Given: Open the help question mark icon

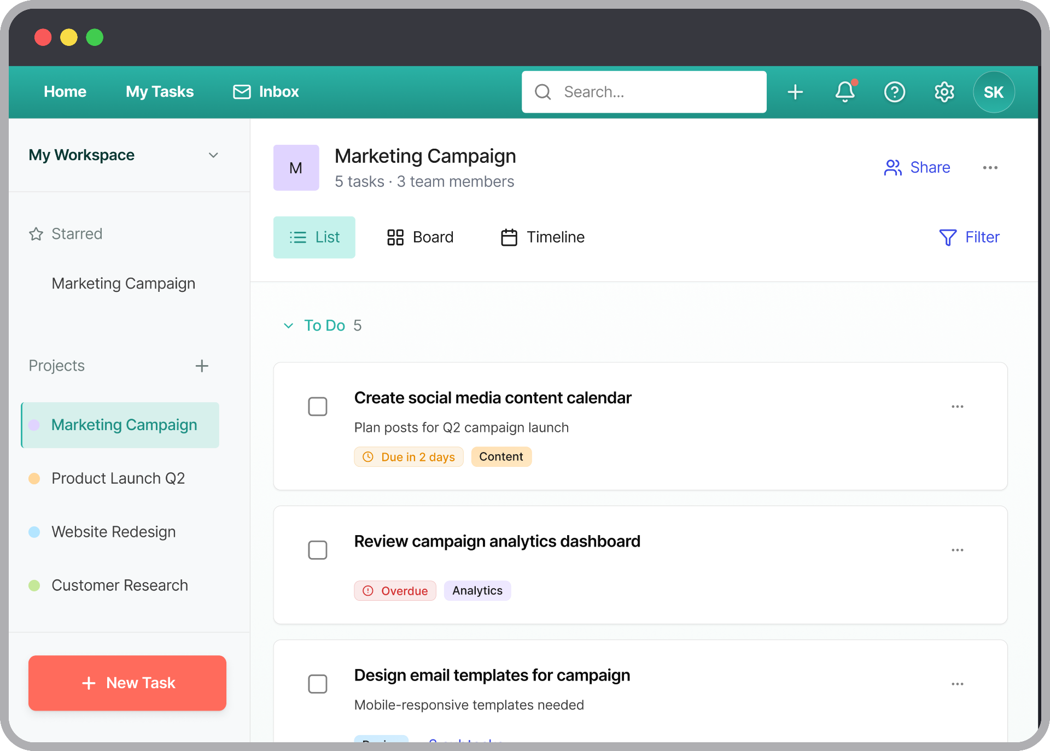Looking at the screenshot, I should (x=895, y=92).
